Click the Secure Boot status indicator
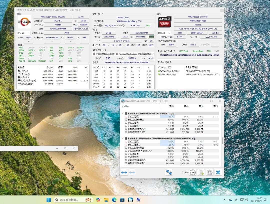The height and width of the screenshot is (204, 270). [x=197, y=51]
